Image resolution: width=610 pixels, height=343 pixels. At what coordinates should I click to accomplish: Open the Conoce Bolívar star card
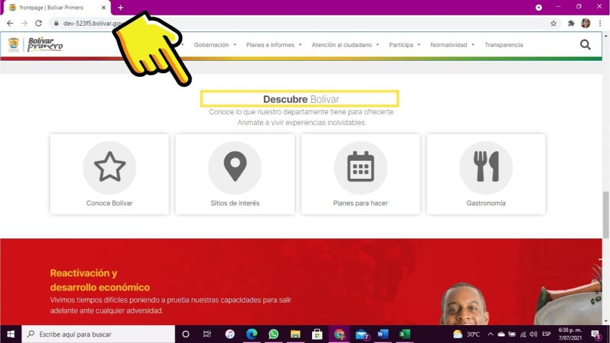point(110,174)
